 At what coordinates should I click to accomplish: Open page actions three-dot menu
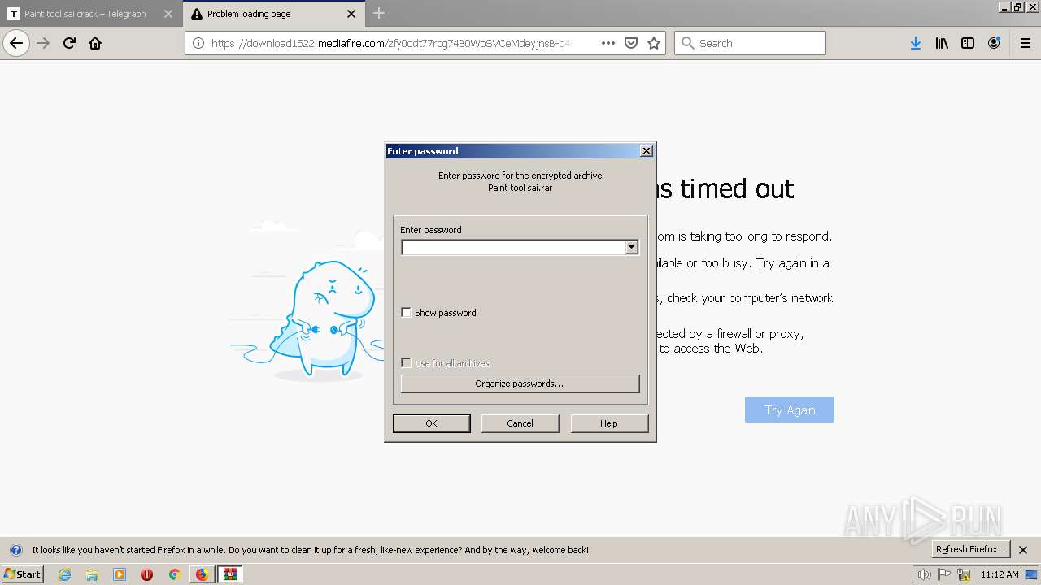pos(608,43)
